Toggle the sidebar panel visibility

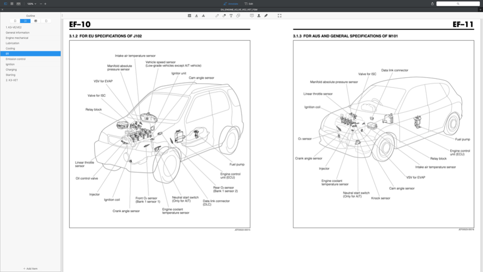pos(5,4)
